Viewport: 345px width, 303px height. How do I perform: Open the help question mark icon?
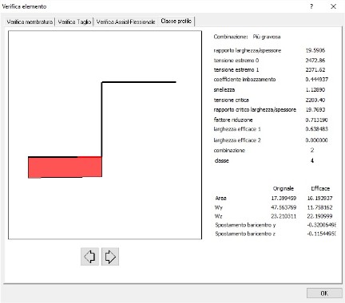[x=311, y=6]
